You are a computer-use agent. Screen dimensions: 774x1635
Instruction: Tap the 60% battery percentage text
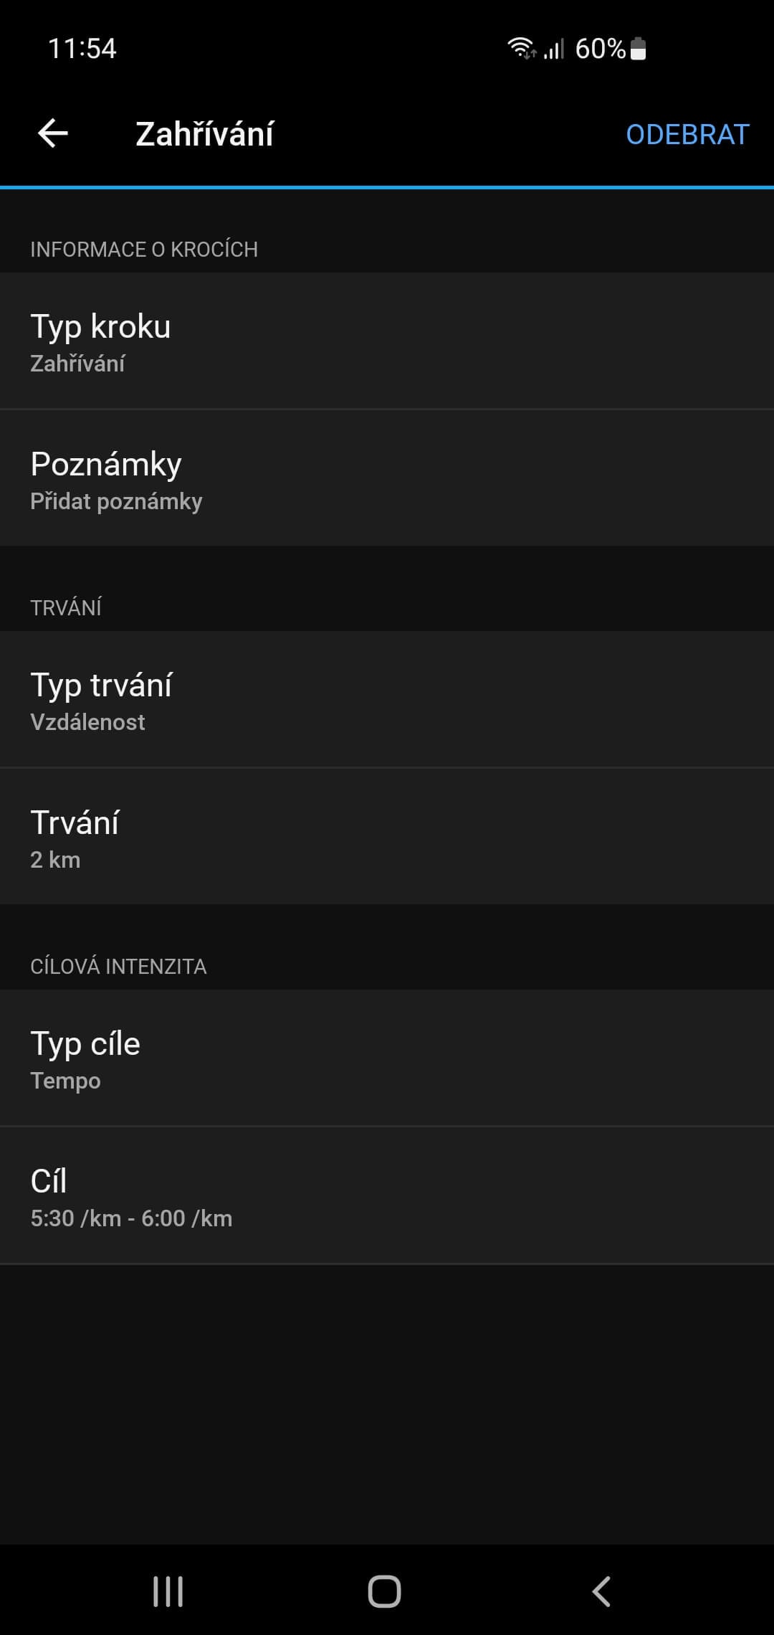point(601,49)
